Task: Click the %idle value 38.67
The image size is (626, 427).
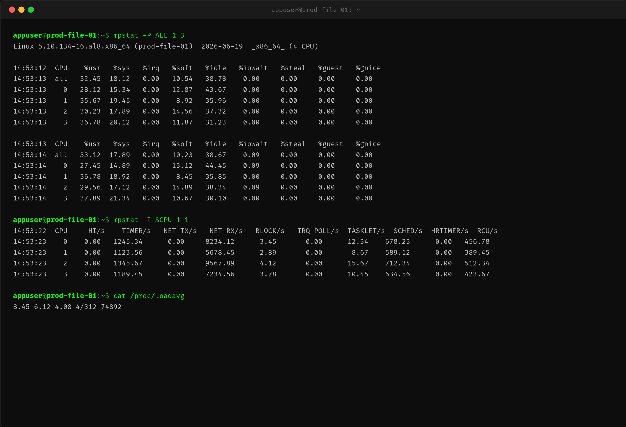Action: coord(216,155)
